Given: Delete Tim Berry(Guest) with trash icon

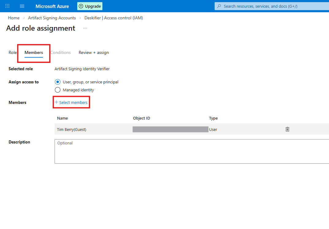Looking at the screenshot, I should [x=288, y=129].
